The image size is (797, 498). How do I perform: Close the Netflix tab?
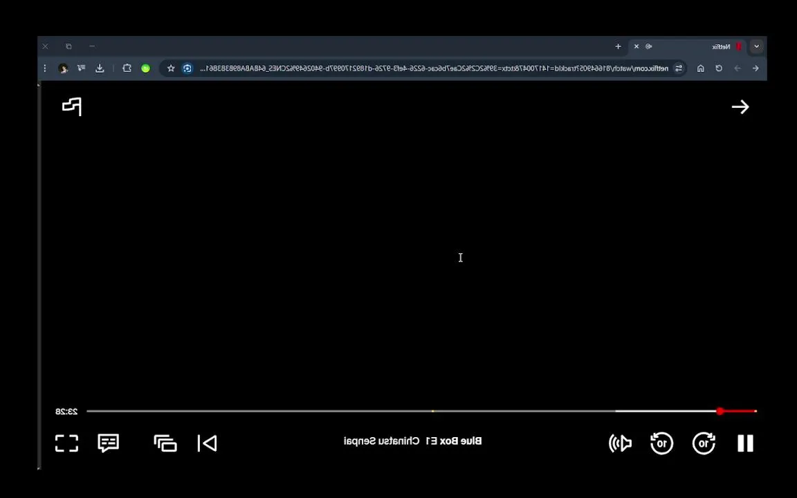pos(636,46)
